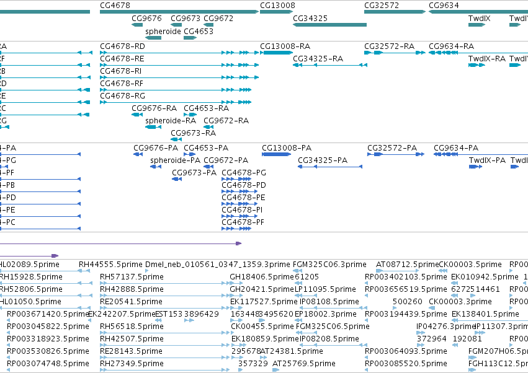
Task: Select the GH18406.5prime EST label
Action: click(x=262, y=277)
